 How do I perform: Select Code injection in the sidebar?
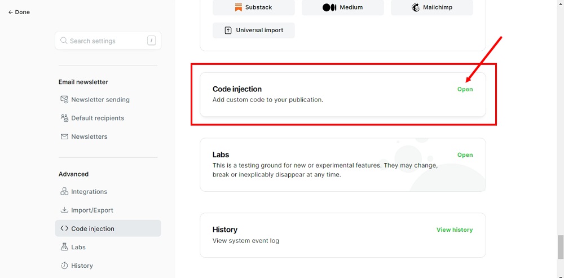click(108, 228)
